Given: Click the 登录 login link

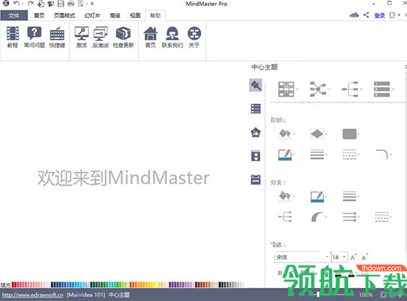Looking at the screenshot, I should click(379, 15).
